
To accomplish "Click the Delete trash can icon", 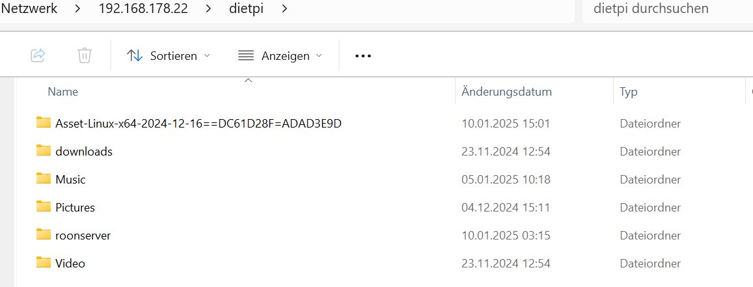I will coord(85,55).
